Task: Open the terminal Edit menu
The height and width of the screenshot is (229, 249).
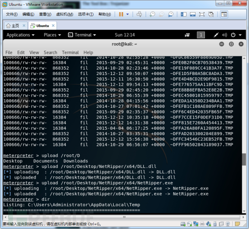Action: tap(21, 53)
